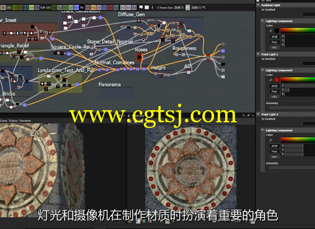Collapse the Ambient Light section
315x229 pixels.
(x=258, y=5)
